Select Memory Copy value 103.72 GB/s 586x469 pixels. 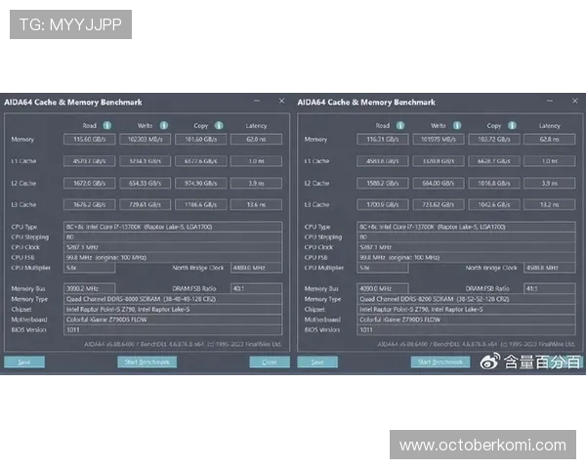tap(493, 140)
